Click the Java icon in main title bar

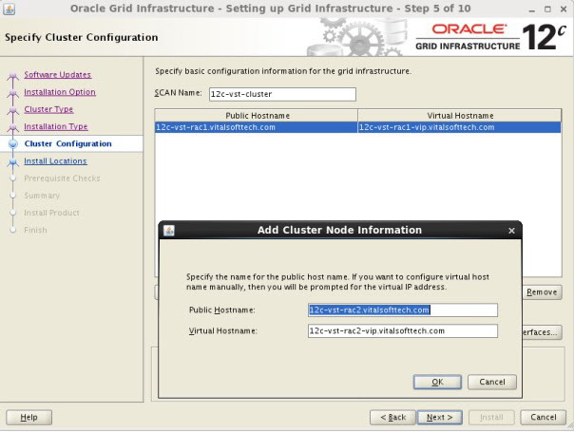9,9
